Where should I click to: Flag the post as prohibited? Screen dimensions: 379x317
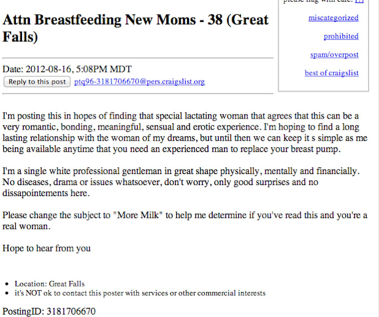tap(341, 36)
